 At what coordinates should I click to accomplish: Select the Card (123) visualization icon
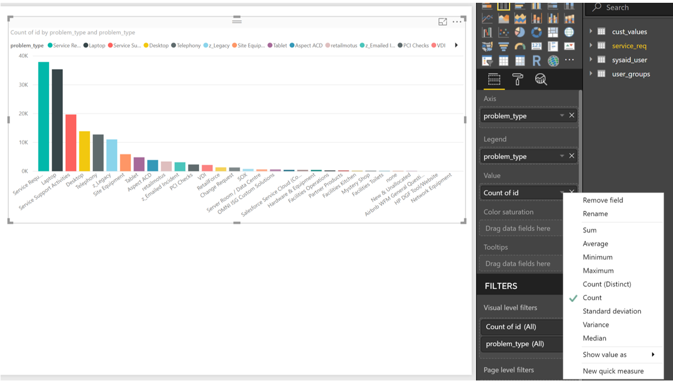click(537, 46)
